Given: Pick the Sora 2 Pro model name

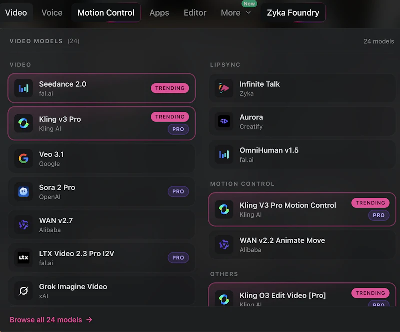Looking at the screenshot, I should [x=57, y=187].
